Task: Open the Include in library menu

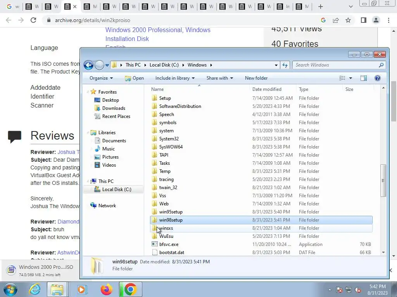Action: [x=175, y=78]
